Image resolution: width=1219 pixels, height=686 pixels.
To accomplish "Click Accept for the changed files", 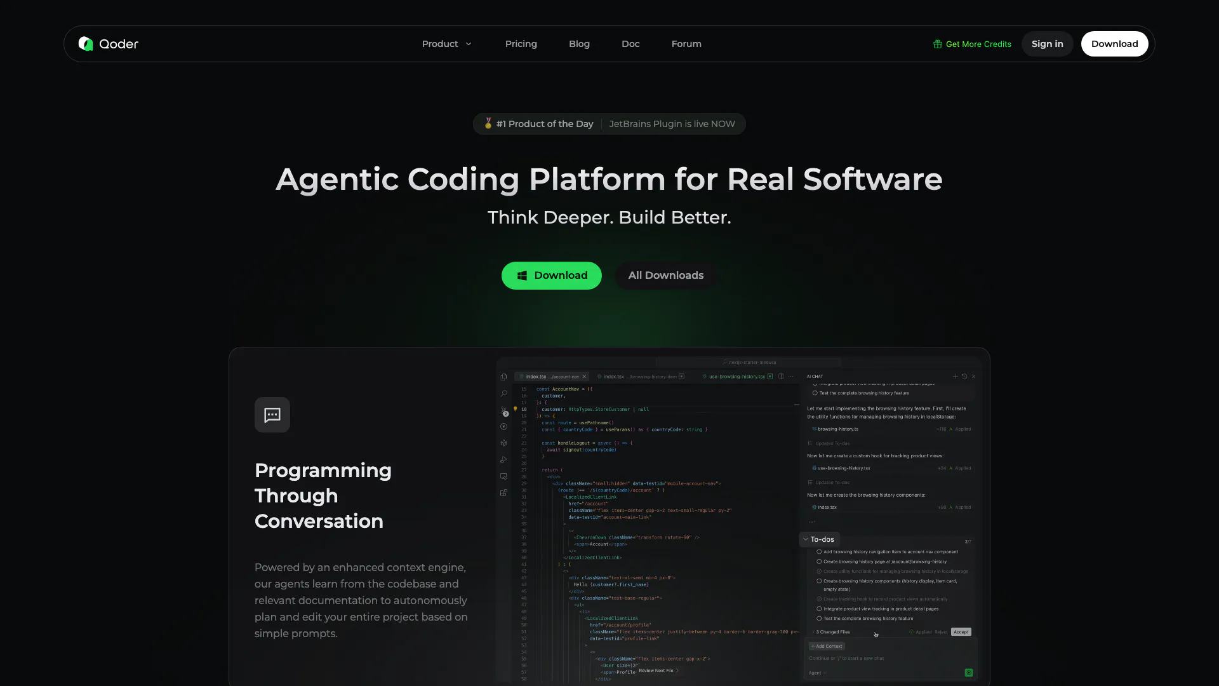I will (x=961, y=632).
